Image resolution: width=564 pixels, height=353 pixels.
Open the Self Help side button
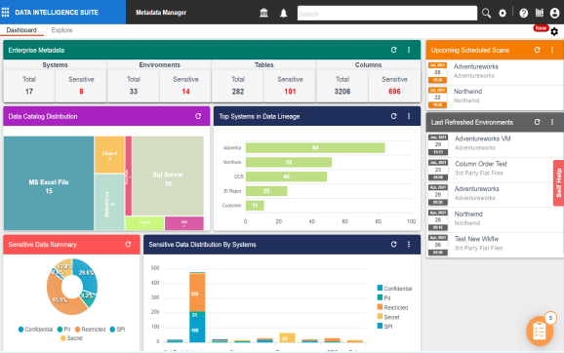click(558, 183)
